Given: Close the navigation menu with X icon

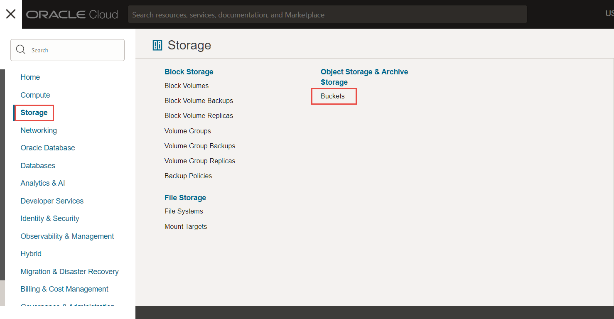Looking at the screenshot, I should (11, 14).
